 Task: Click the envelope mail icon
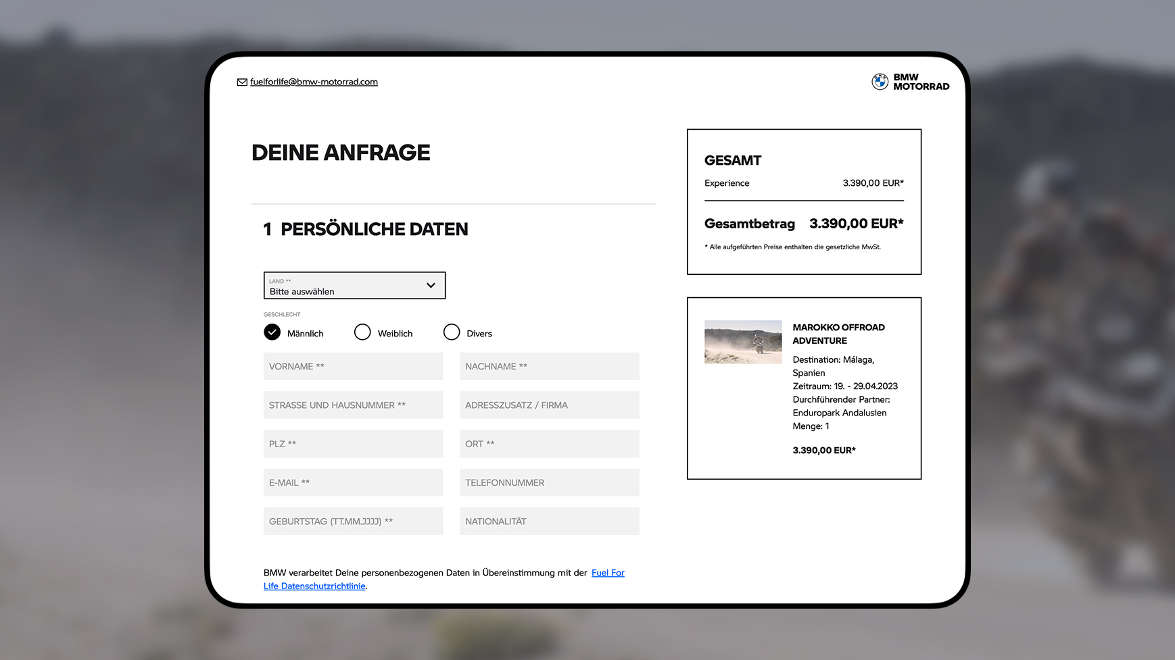242,82
